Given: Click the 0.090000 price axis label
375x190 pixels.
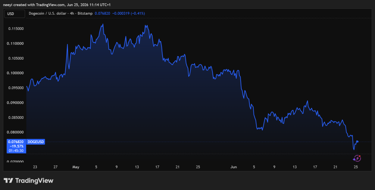Looking at the screenshot, I should (16, 103).
